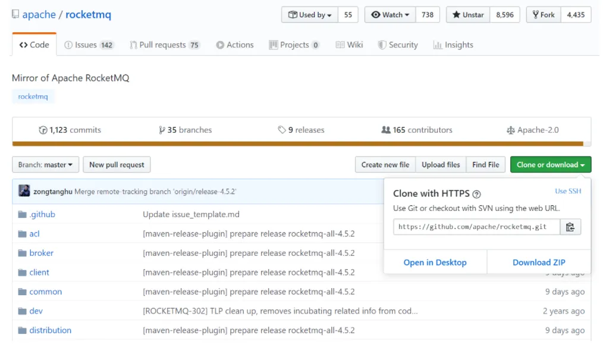
Task: Toggle the Clone or download dropdown
Action: (x=550, y=165)
